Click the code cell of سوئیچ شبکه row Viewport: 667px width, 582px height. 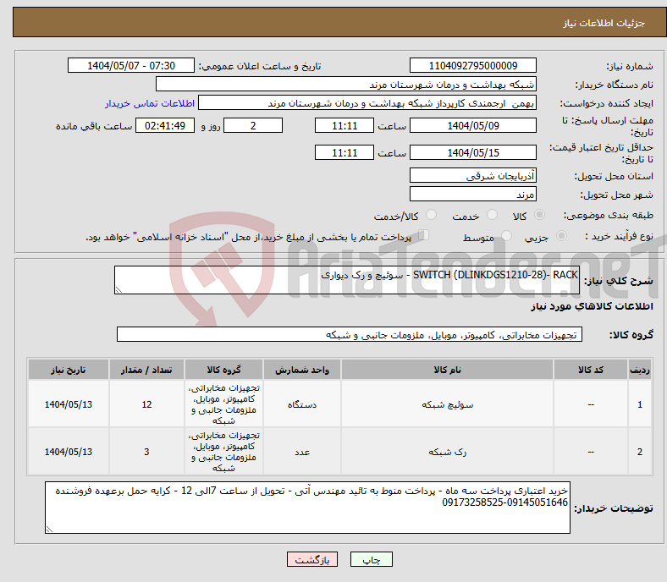pyautogui.click(x=591, y=404)
